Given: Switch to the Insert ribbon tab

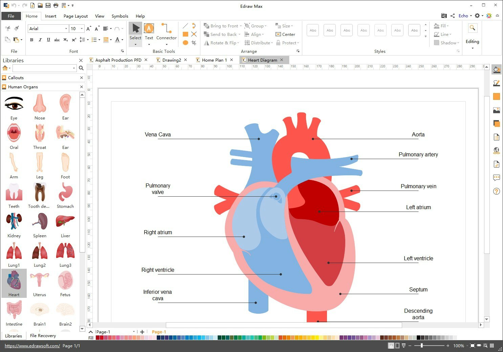Looking at the screenshot, I should point(51,16).
